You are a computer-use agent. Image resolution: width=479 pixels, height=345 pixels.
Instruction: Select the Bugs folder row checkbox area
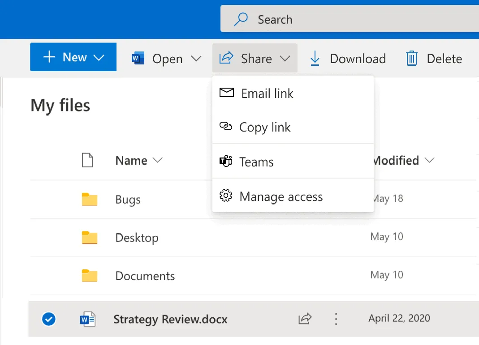pyautogui.click(x=48, y=200)
